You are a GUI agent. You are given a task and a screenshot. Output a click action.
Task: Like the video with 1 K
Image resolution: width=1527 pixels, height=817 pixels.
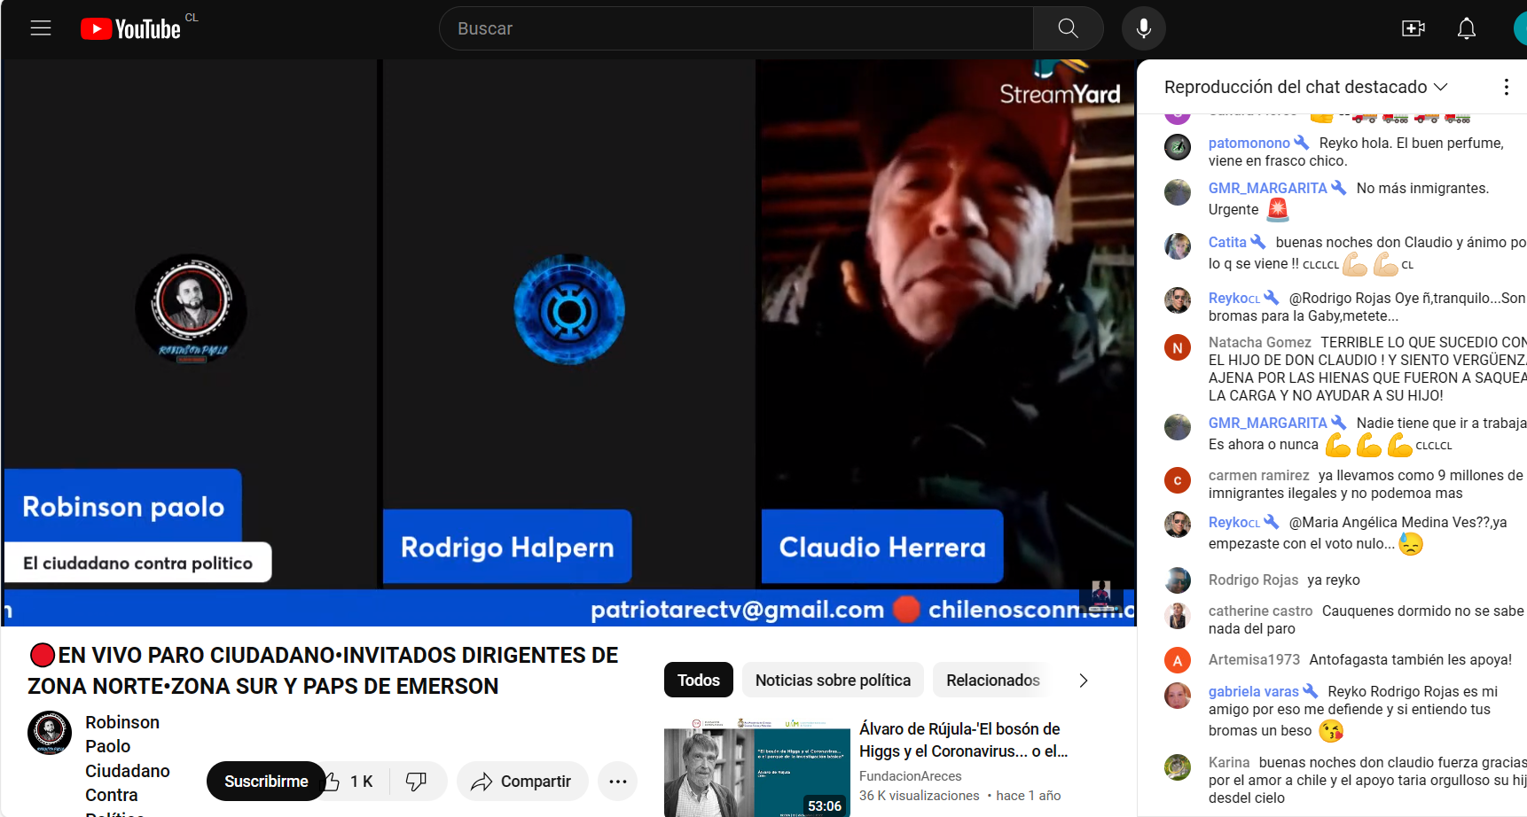[x=349, y=781]
